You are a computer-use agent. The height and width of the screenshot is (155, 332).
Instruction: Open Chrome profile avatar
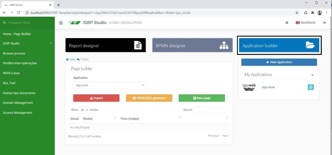tap(319, 13)
